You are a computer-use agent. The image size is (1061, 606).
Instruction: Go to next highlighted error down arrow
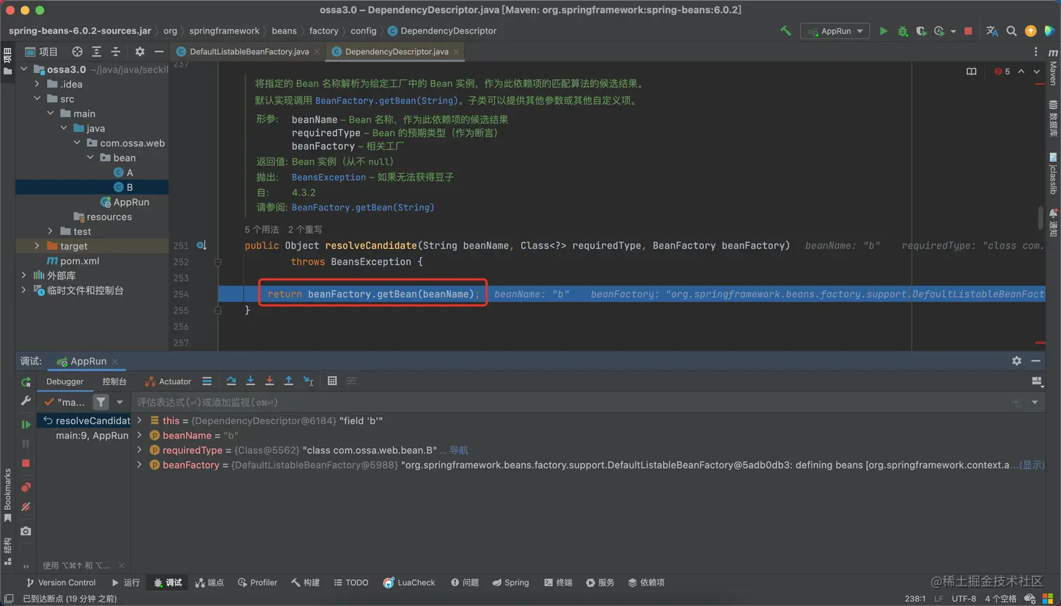coord(1036,72)
